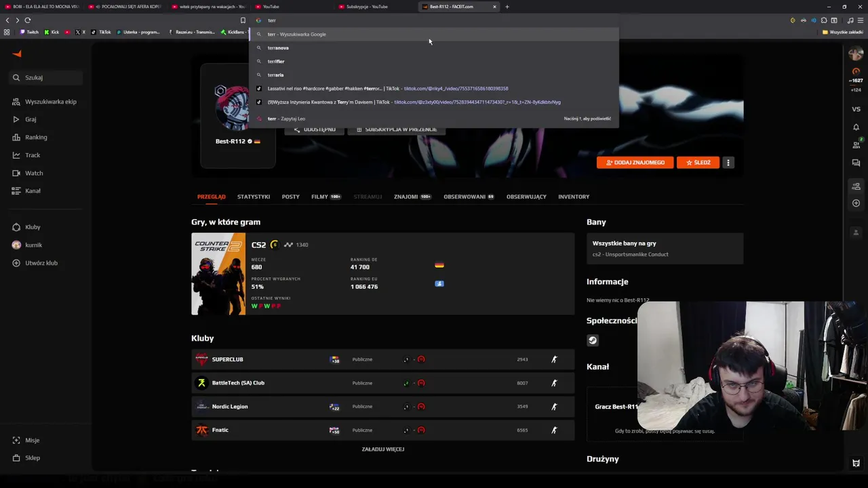Switch to the POSTY tab
Screen dimensions: 868x488
(290, 197)
